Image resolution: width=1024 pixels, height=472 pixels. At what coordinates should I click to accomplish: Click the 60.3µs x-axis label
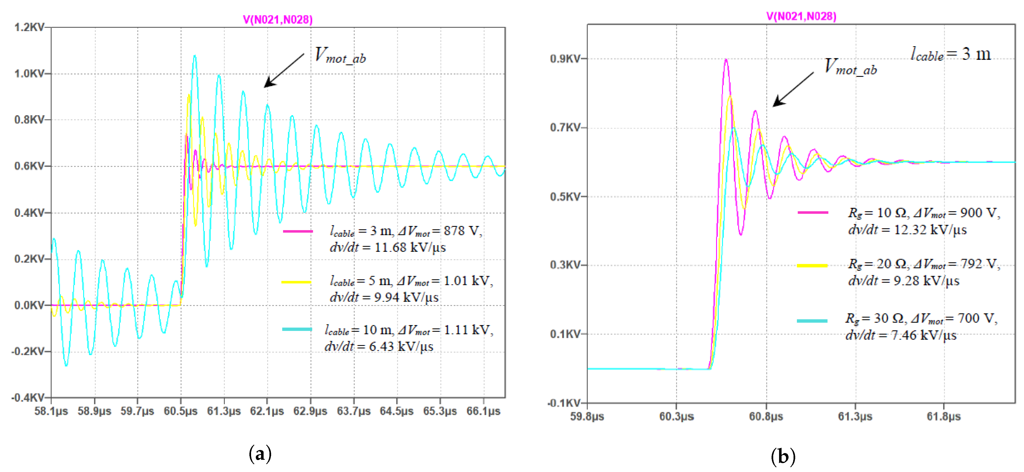[x=677, y=417]
